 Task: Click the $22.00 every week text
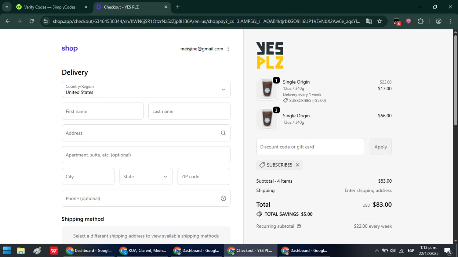tap(373, 226)
